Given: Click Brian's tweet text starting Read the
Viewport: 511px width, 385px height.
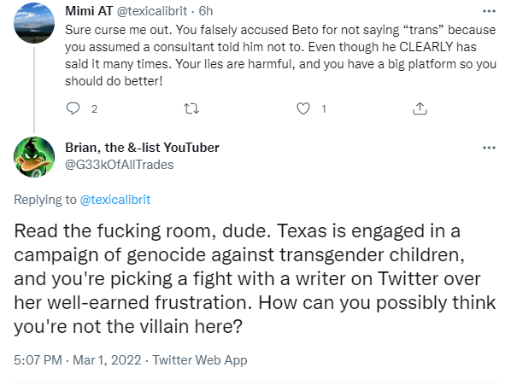Looking at the screenshot, I should pyautogui.click(x=255, y=278).
